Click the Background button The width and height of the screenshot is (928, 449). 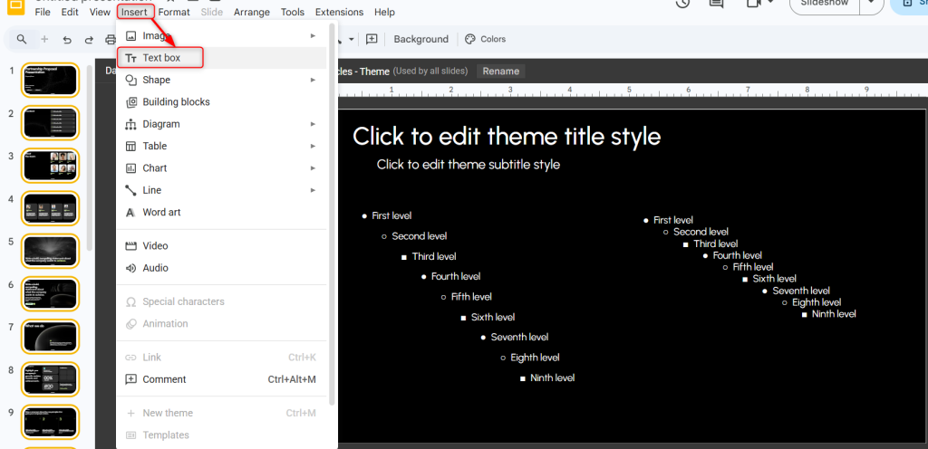(420, 40)
